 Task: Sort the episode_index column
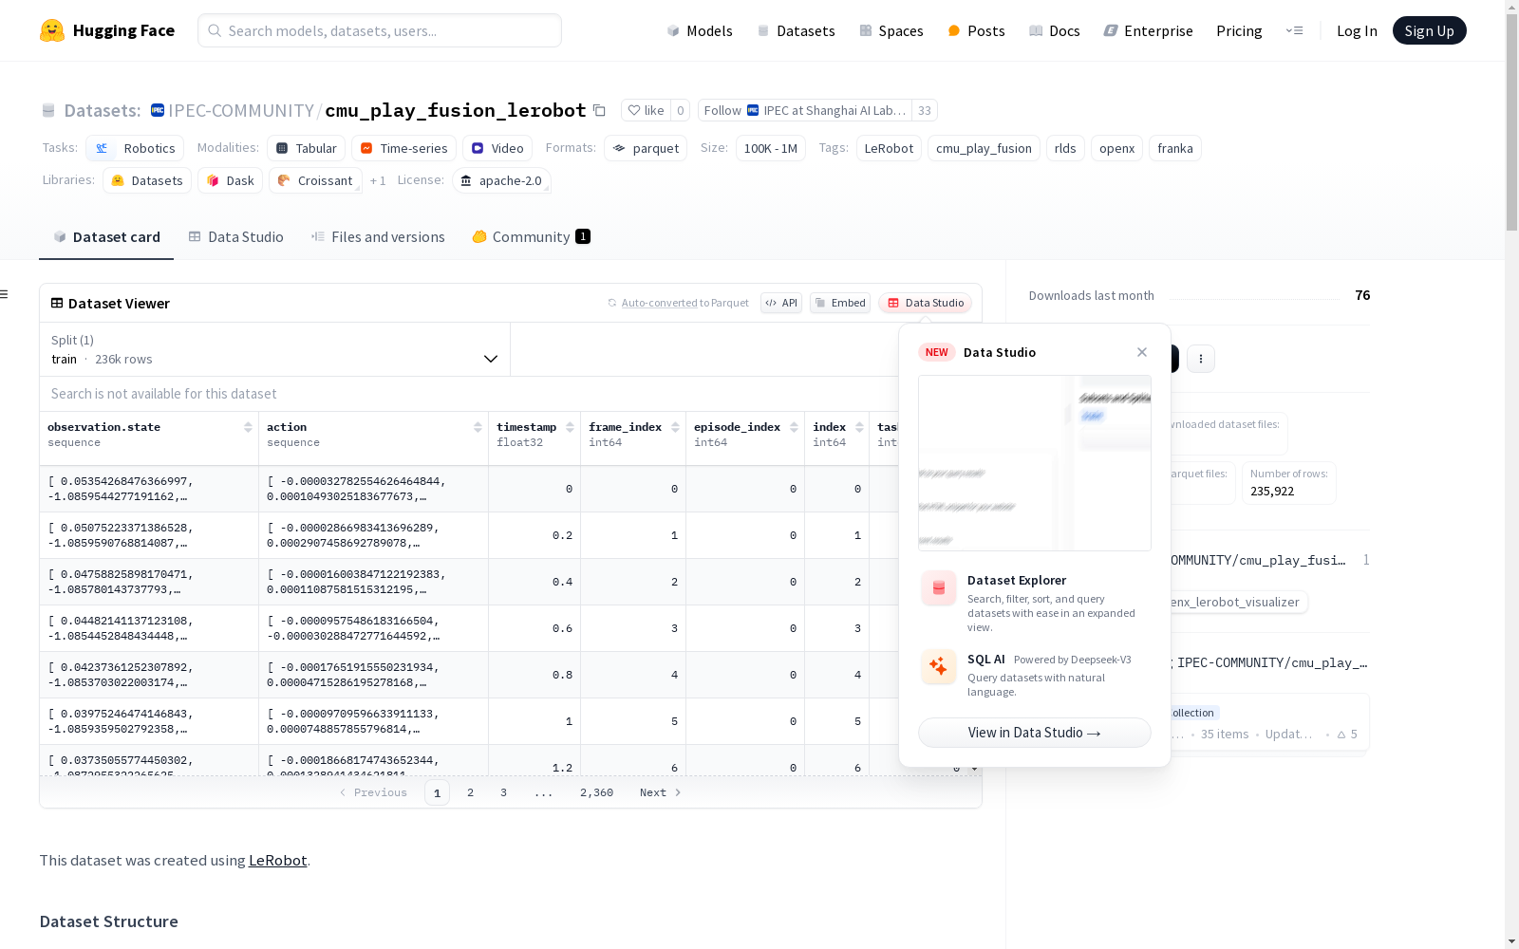click(x=794, y=427)
